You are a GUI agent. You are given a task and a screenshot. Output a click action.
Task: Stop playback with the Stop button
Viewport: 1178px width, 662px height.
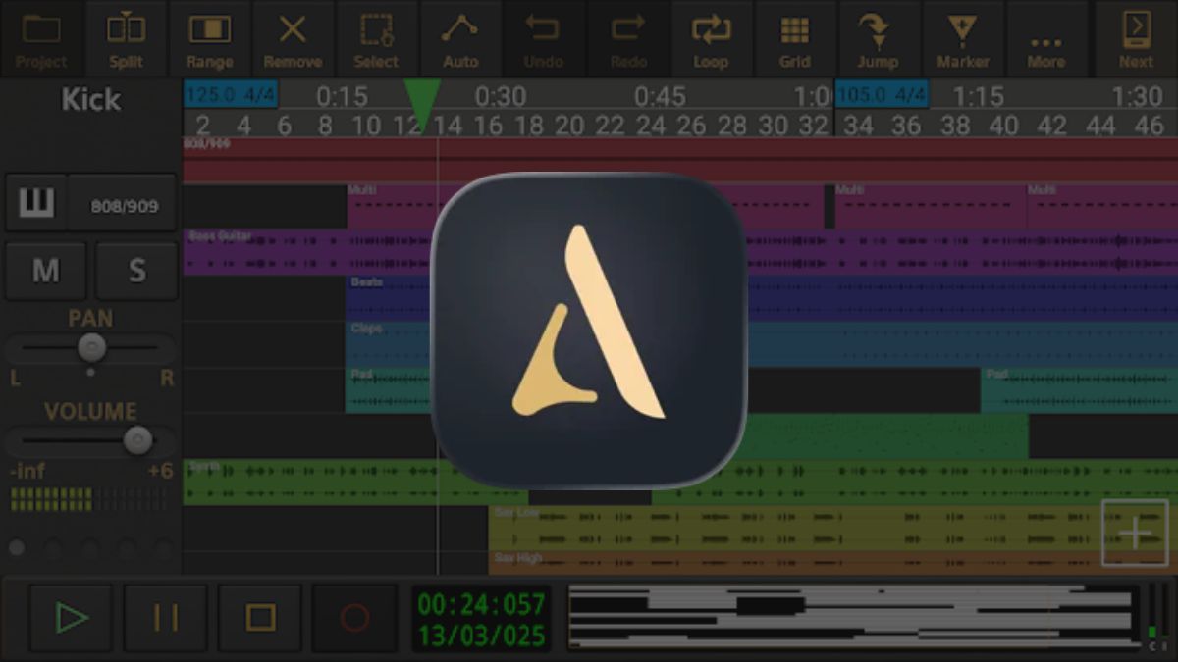click(260, 618)
